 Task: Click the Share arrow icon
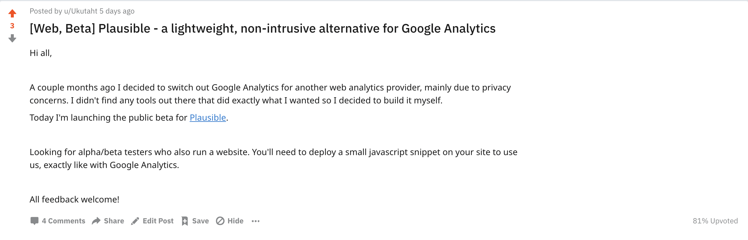(x=96, y=221)
